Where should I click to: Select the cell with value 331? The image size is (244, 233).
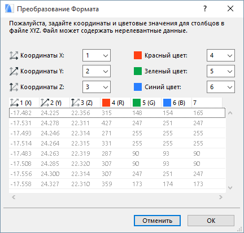(107, 143)
